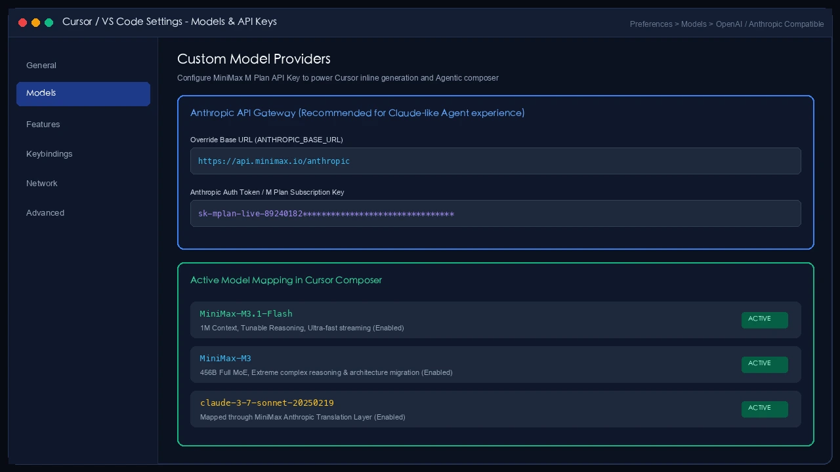Click the green maximize window dot
This screenshot has width=840, height=472.
point(49,22)
